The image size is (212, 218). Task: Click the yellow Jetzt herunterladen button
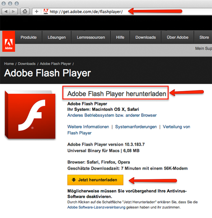(95, 180)
